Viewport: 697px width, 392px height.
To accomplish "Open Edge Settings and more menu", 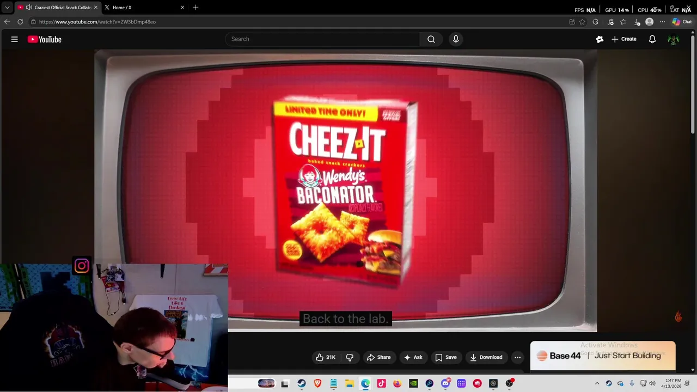I will (x=662, y=22).
